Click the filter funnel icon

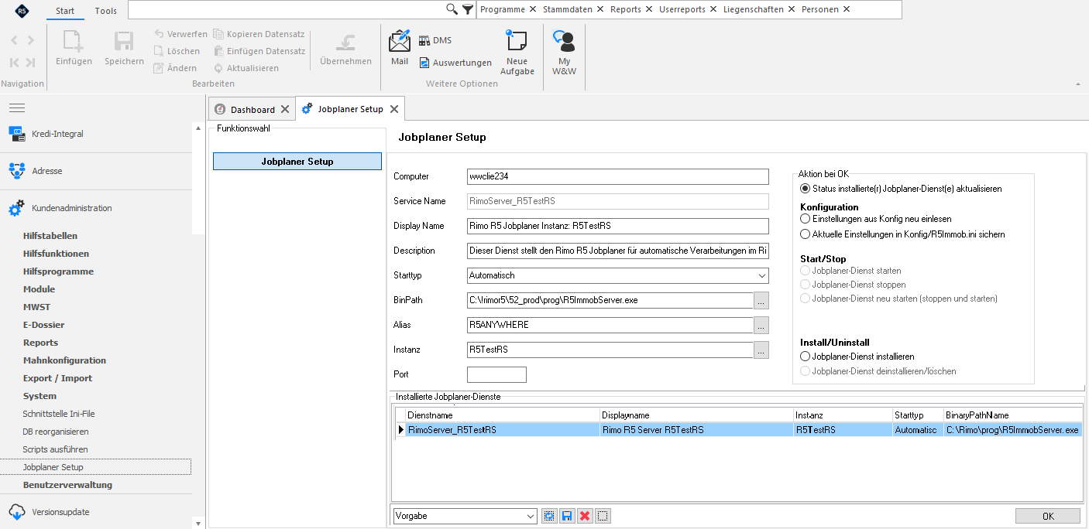[468, 9]
